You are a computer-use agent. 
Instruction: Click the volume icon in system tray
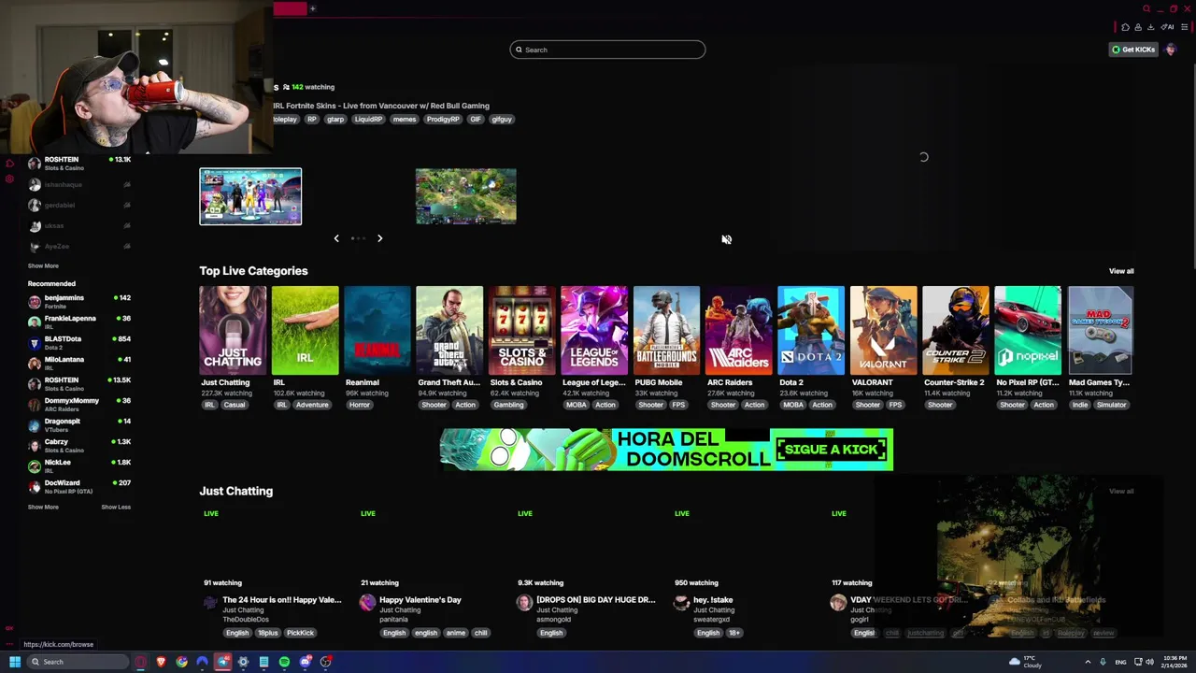pos(1149,662)
